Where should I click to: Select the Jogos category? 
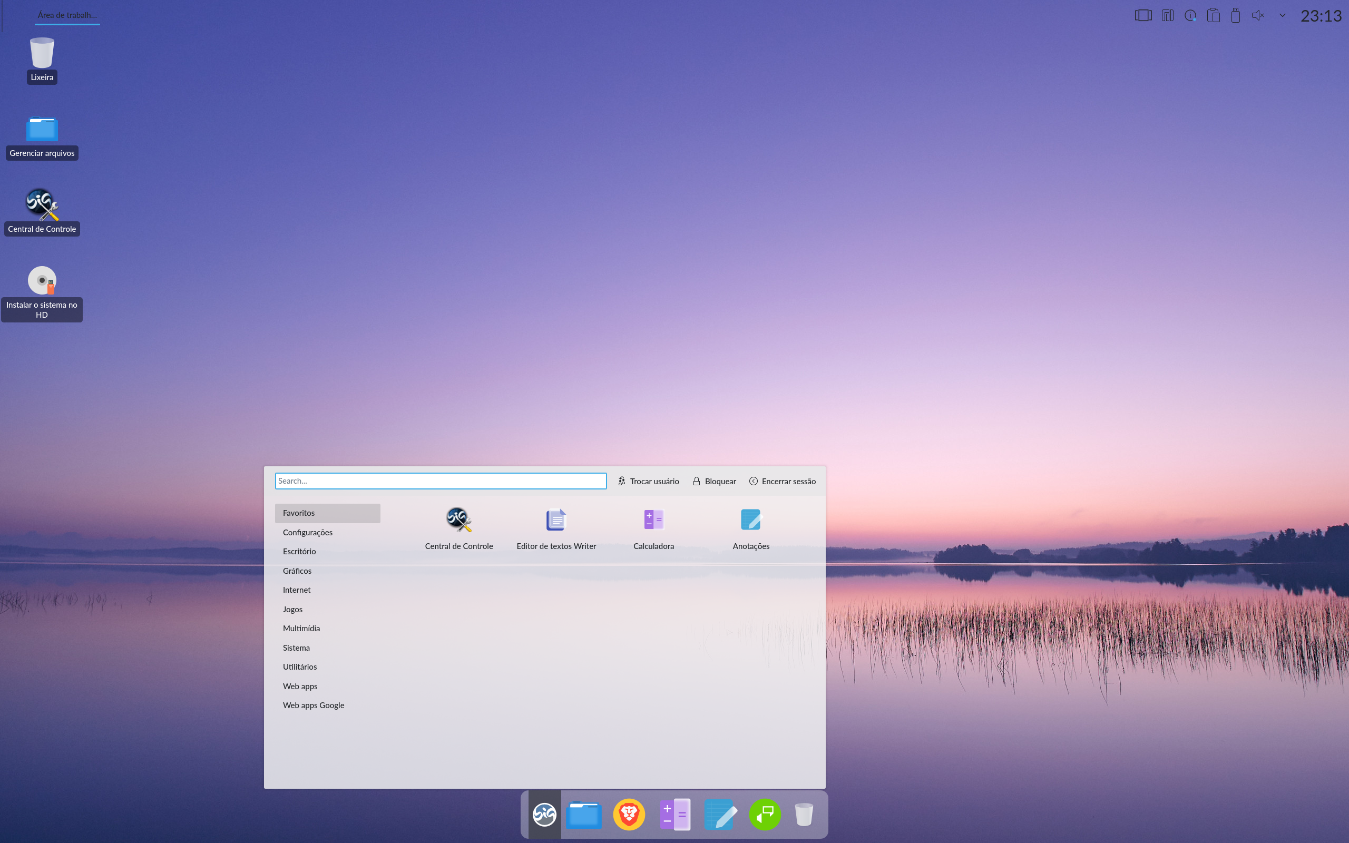tap(327, 610)
